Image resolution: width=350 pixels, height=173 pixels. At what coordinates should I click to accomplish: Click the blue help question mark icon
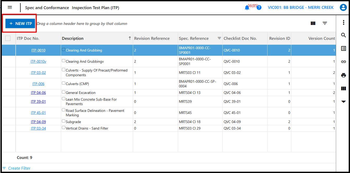[x=259, y=8]
